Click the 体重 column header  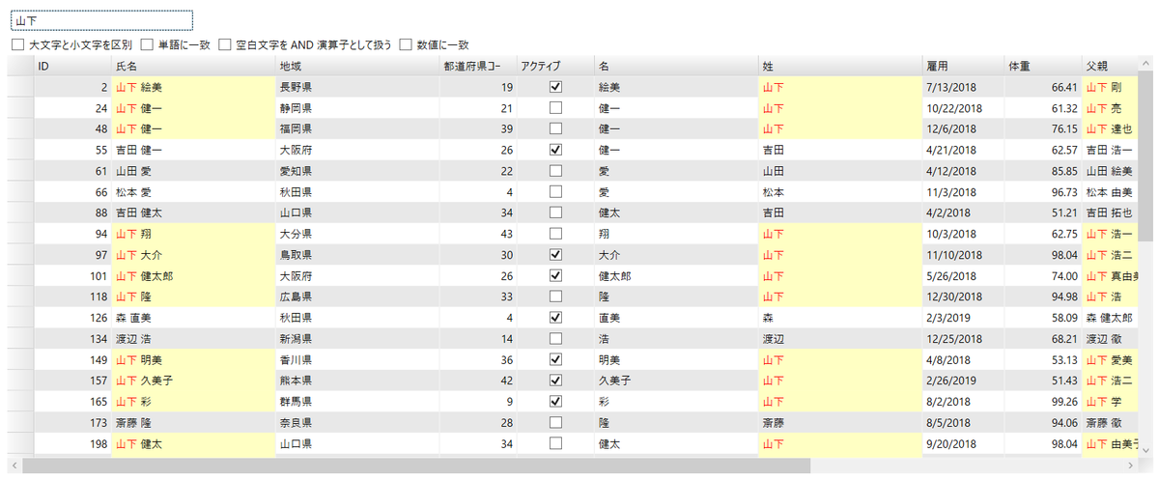[1042, 66]
